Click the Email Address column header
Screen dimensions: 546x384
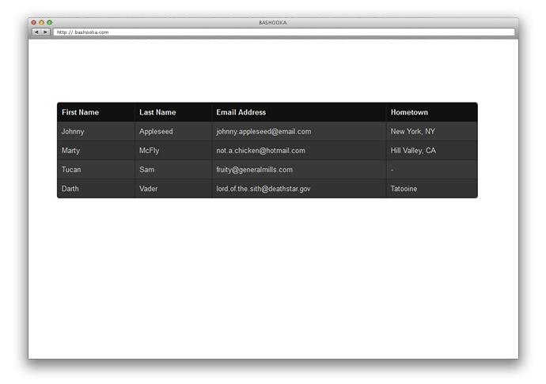(299, 112)
